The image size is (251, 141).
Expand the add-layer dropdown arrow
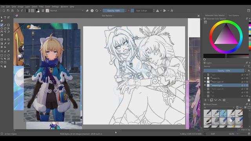pyautogui.click(x=208, y=100)
